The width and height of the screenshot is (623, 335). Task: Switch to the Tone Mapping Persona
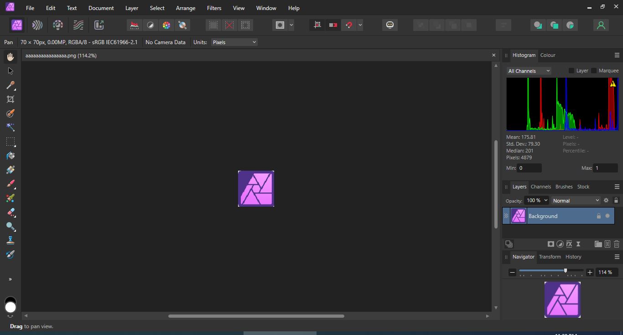pos(78,25)
